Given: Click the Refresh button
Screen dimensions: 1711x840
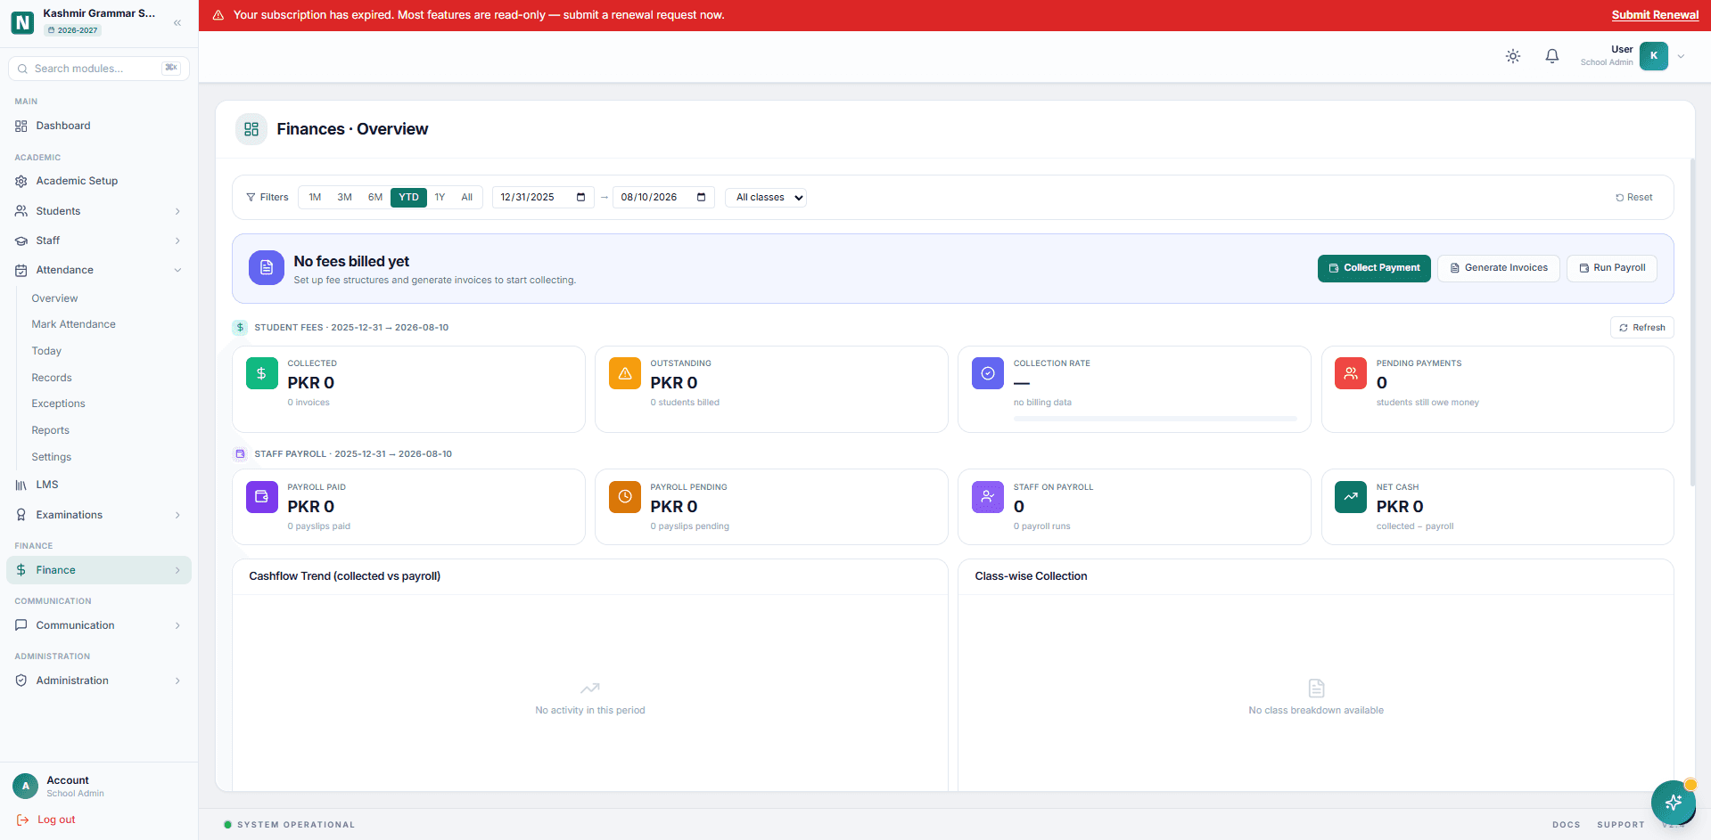Looking at the screenshot, I should (x=1641, y=328).
